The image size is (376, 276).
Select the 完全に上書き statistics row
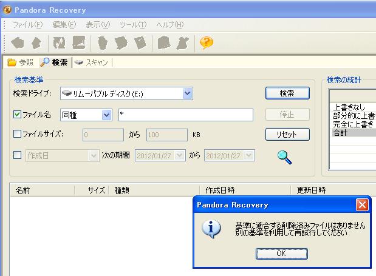pyautogui.click(x=353, y=124)
